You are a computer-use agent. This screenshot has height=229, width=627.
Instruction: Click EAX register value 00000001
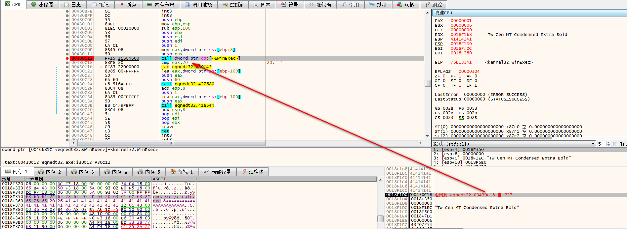tap(461, 20)
